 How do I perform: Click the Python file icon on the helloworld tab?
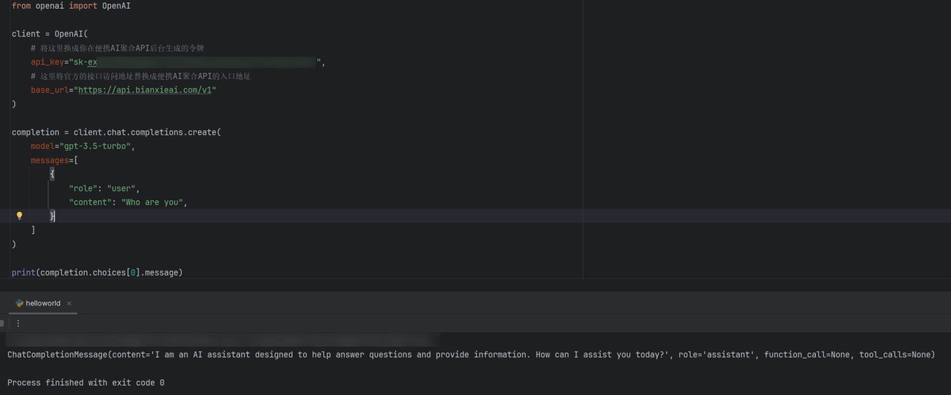click(19, 303)
